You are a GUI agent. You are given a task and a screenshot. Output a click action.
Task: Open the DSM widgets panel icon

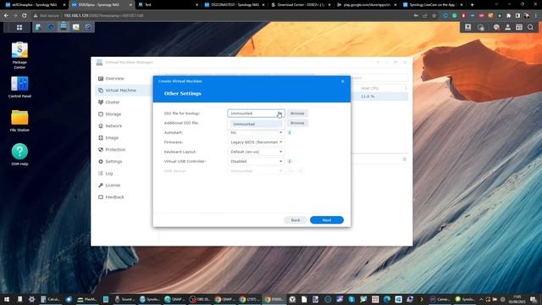[519, 27]
